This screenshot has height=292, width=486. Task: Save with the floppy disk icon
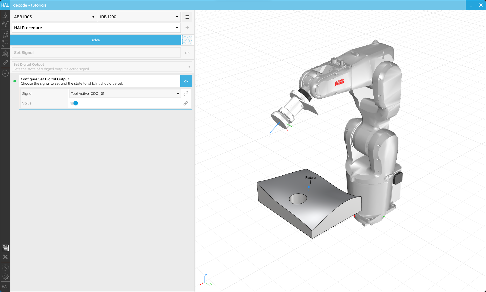coord(5,248)
